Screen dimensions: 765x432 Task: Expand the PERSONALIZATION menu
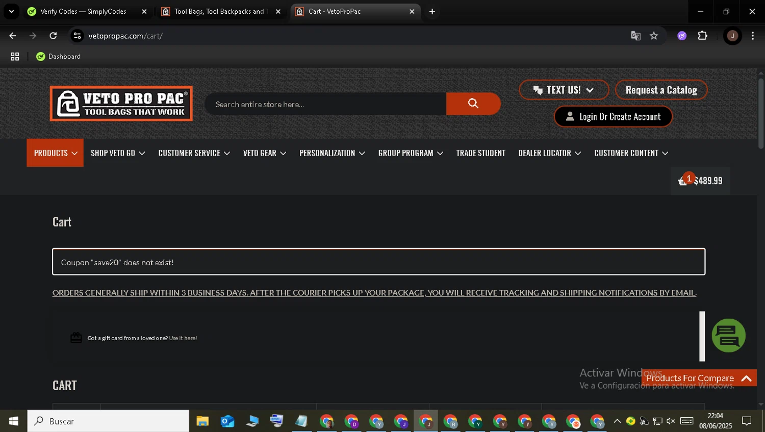point(332,153)
